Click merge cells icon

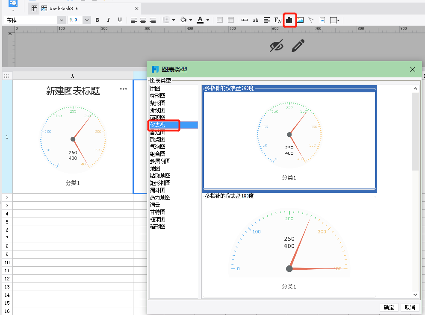click(x=220, y=20)
